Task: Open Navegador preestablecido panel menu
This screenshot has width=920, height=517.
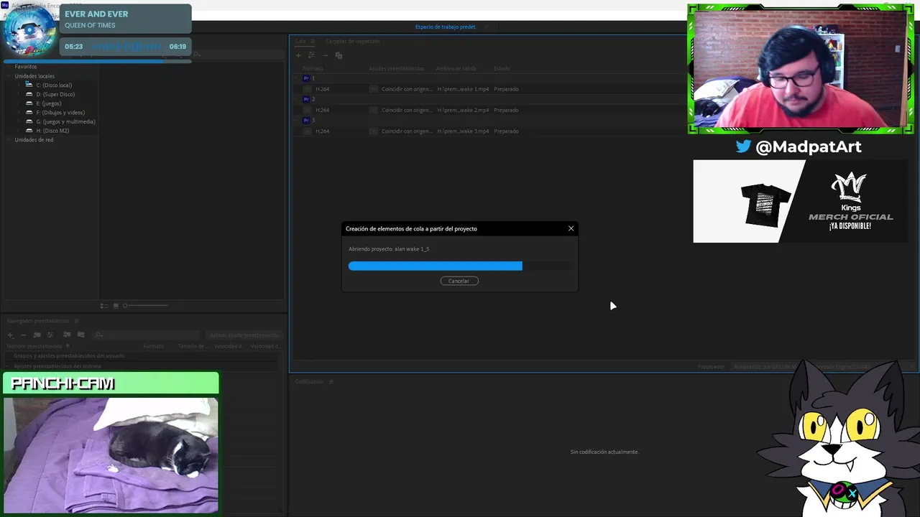Action: (x=77, y=321)
